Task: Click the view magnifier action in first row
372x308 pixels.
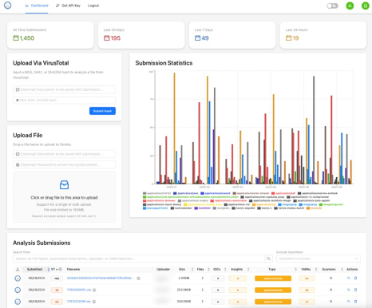Action: pos(349,278)
